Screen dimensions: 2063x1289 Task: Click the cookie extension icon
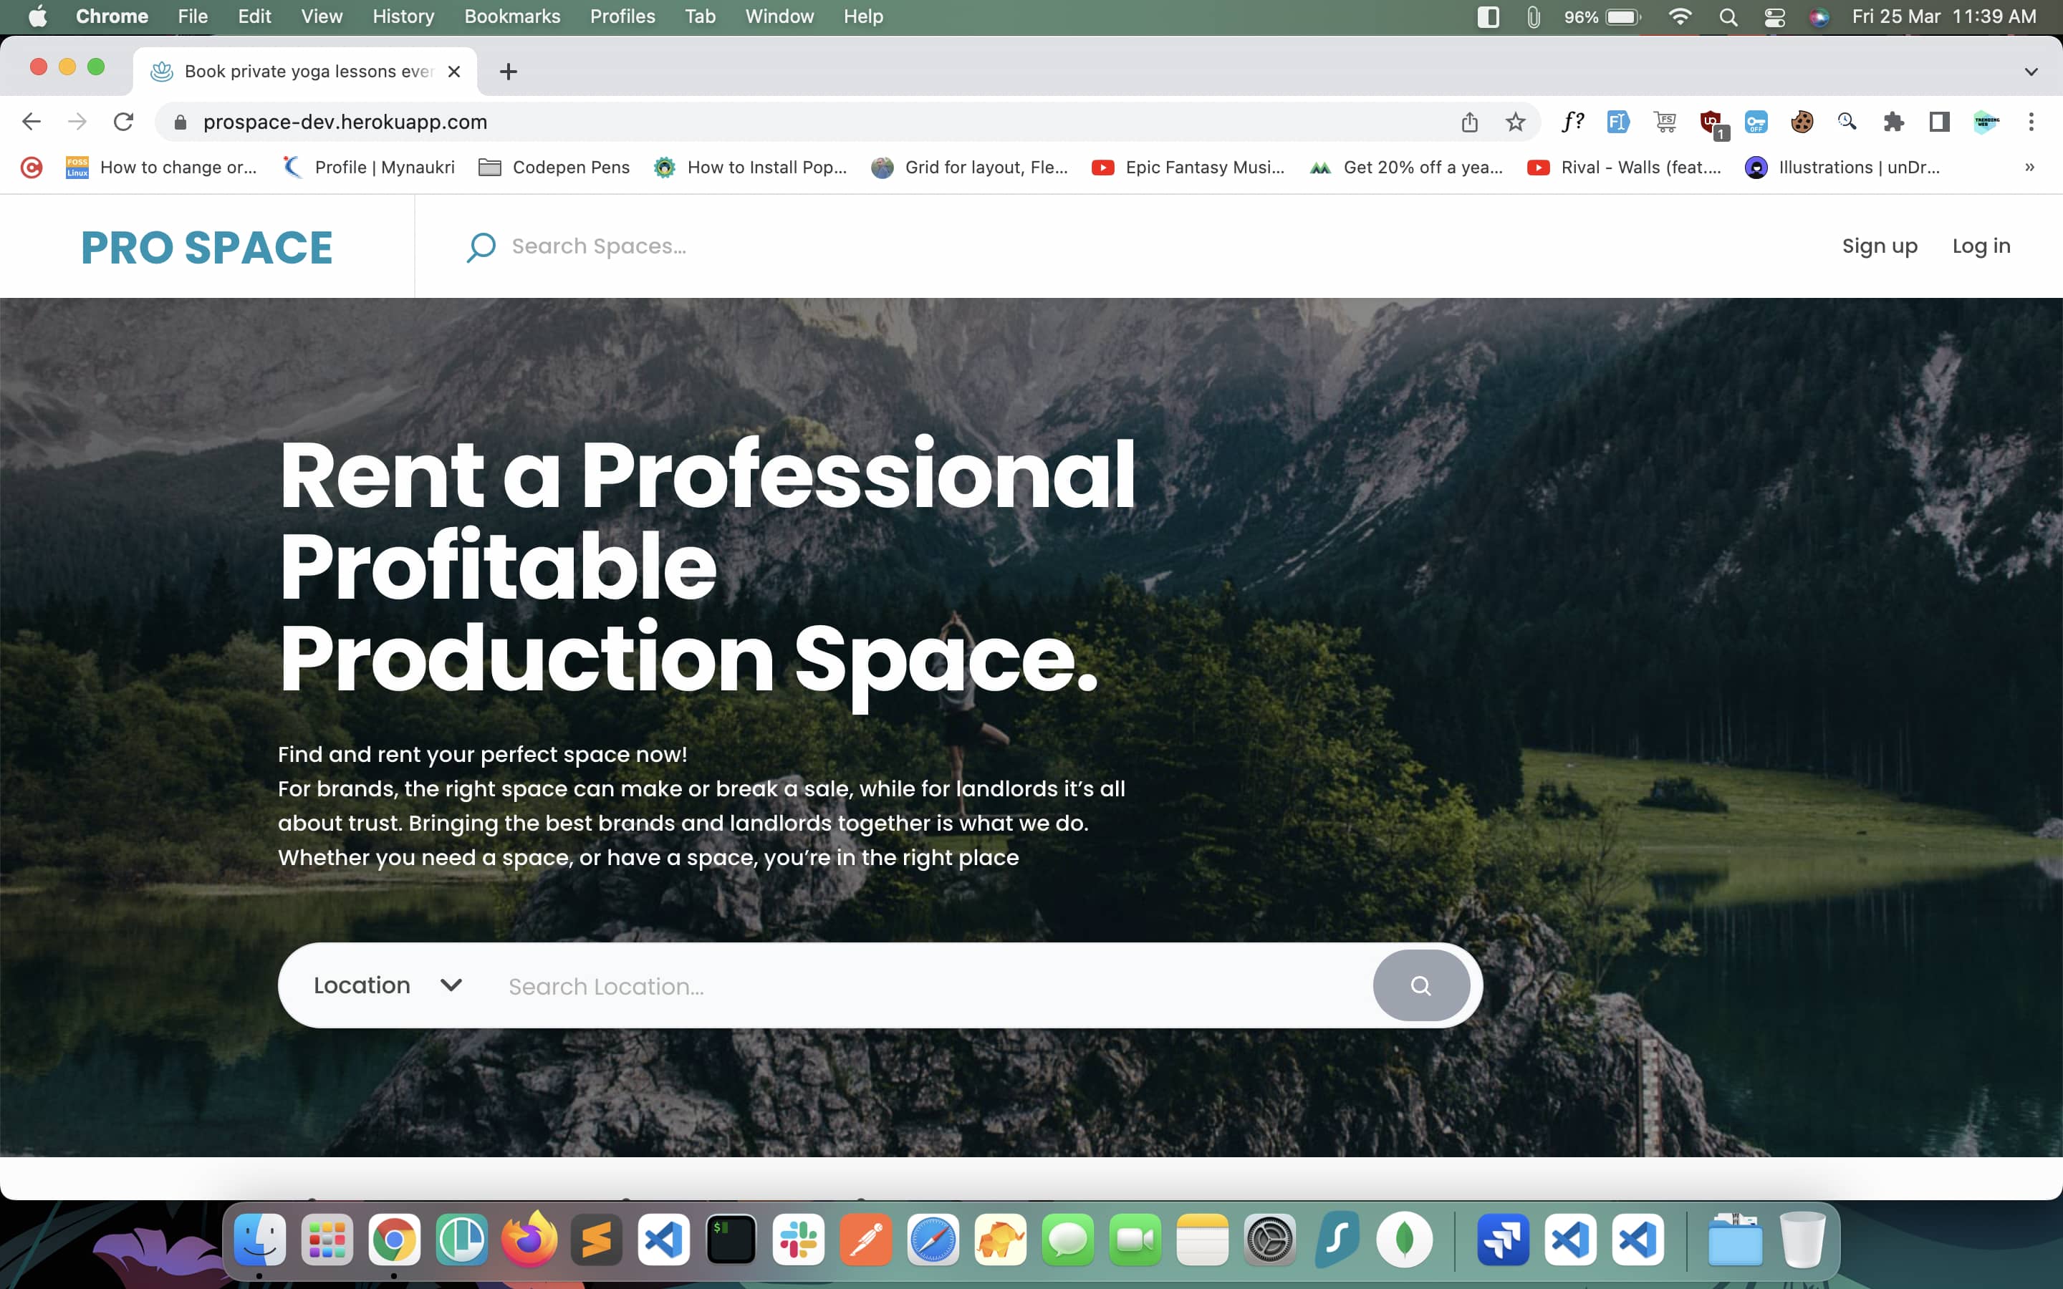click(x=1802, y=122)
